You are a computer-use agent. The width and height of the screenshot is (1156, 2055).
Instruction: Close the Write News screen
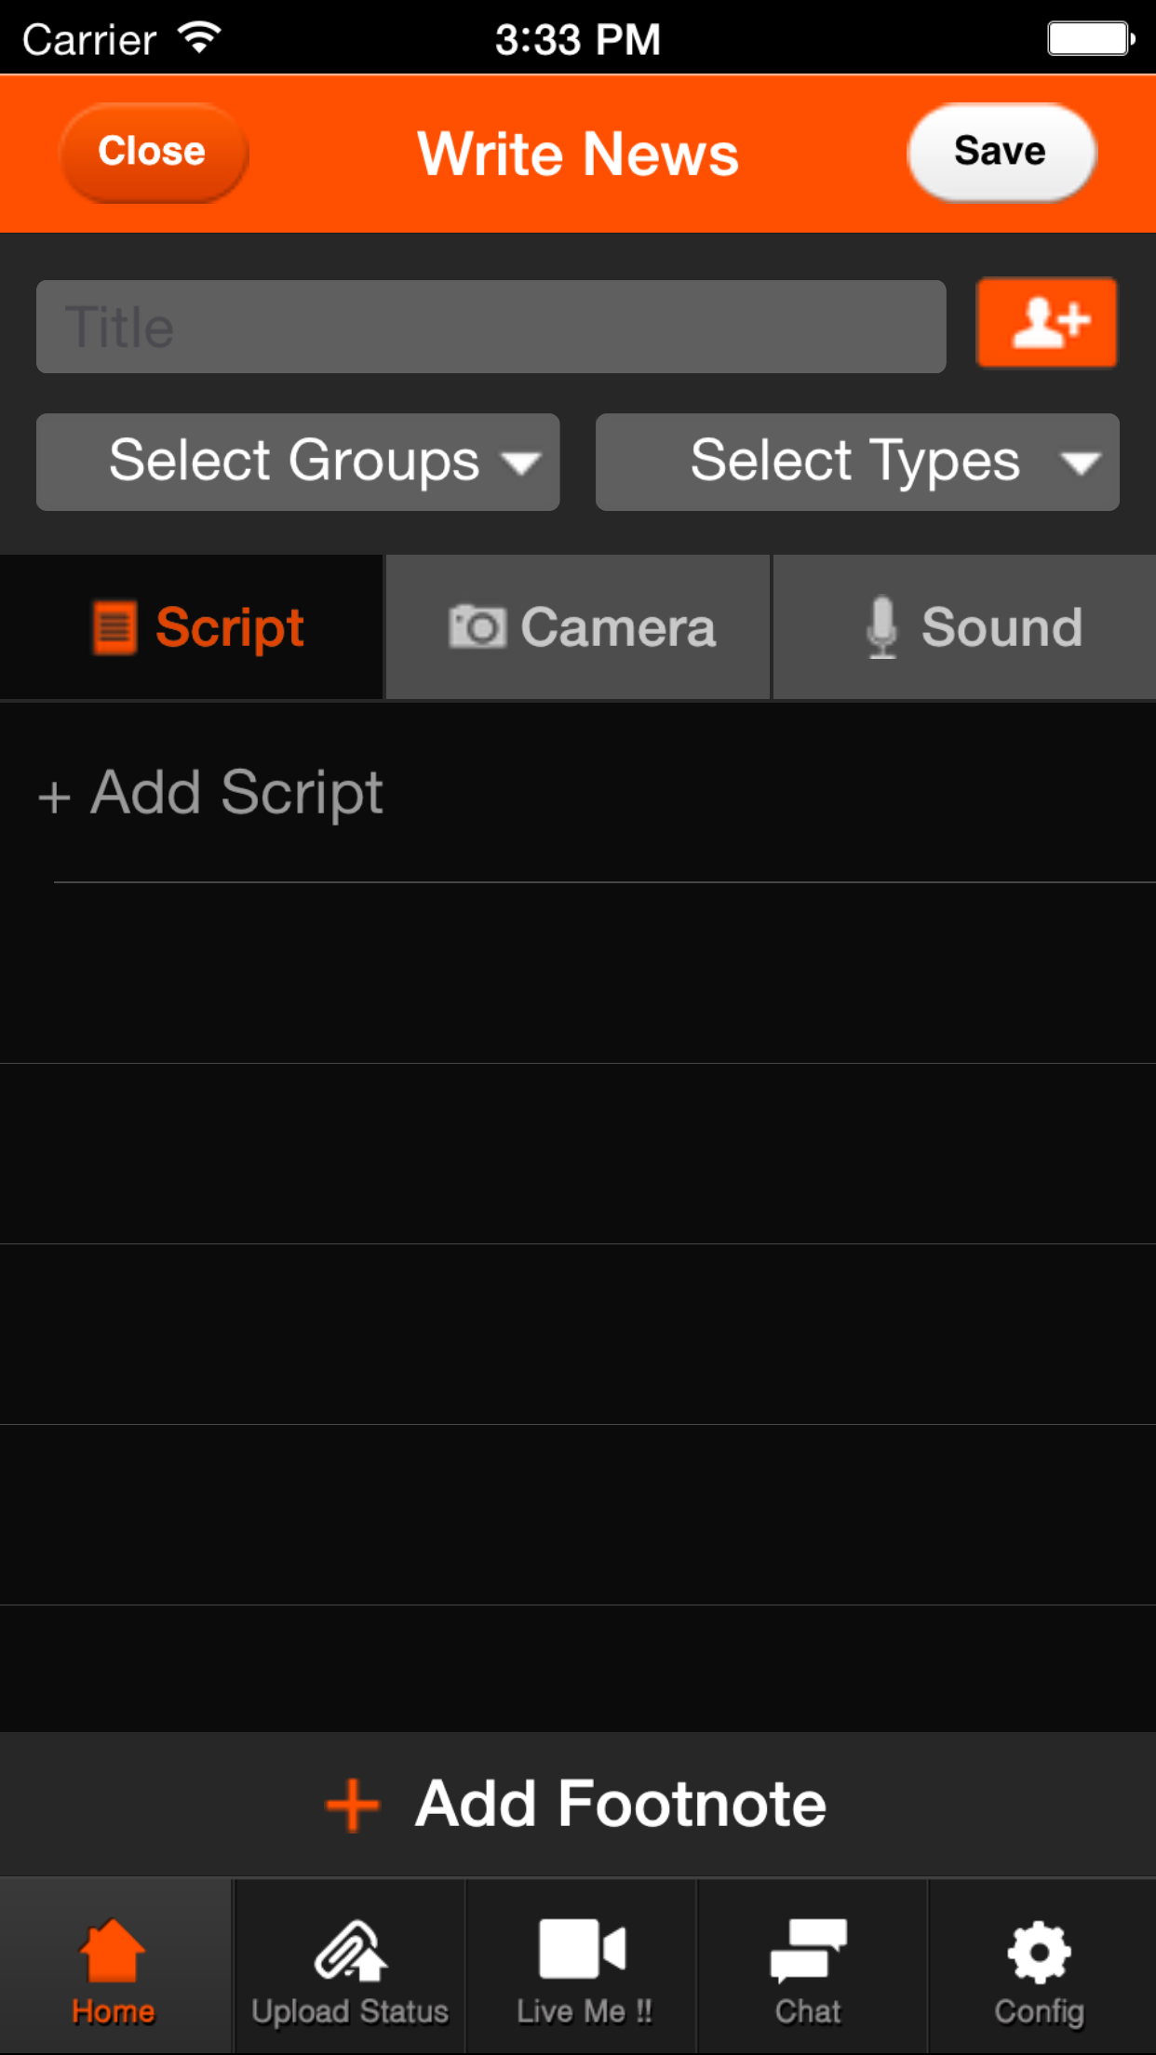(x=154, y=152)
